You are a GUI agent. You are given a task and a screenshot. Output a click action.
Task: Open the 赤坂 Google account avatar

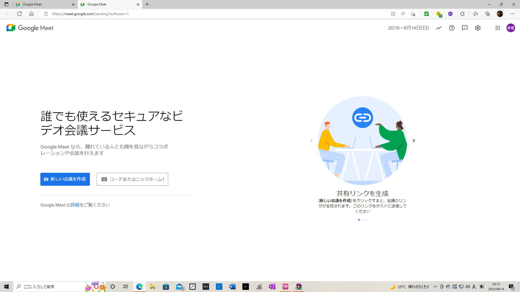[x=511, y=28]
